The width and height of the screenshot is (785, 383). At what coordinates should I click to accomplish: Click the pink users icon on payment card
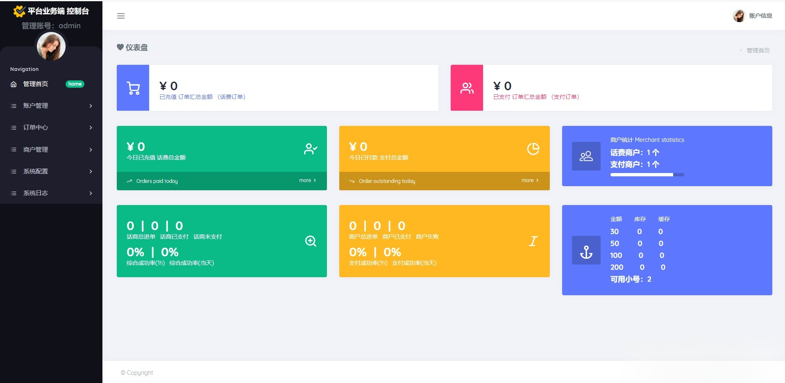coord(467,88)
